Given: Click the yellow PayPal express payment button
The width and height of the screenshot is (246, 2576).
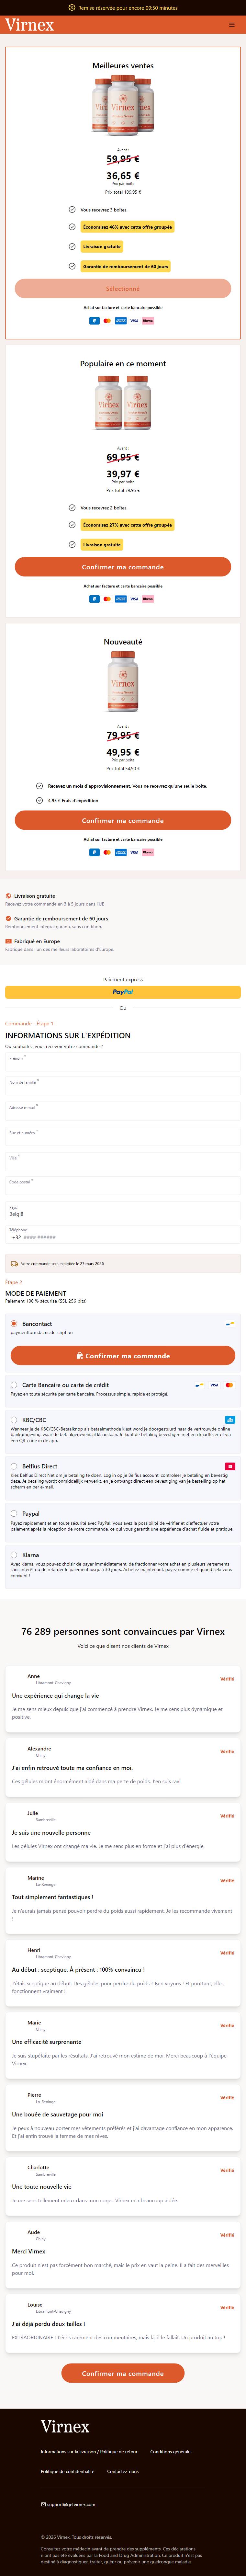Looking at the screenshot, I should [x=123, y=992].
